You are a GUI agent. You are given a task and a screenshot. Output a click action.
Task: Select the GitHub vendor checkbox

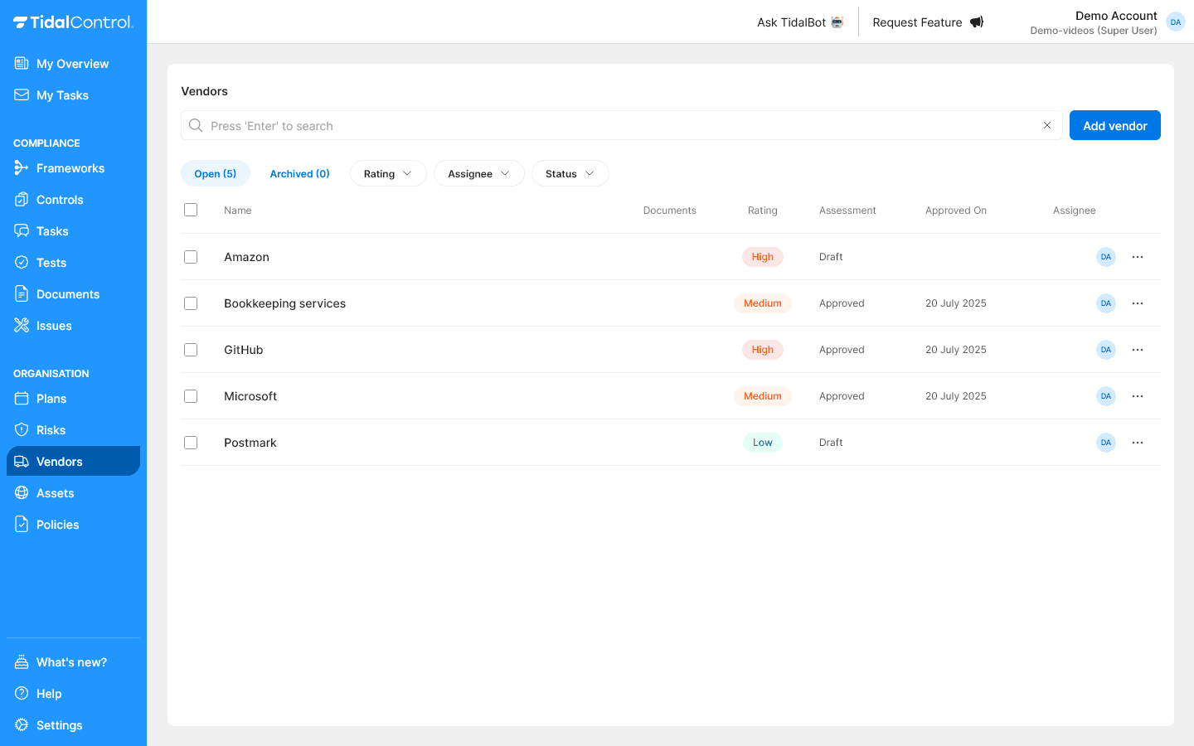coord(191,349)
